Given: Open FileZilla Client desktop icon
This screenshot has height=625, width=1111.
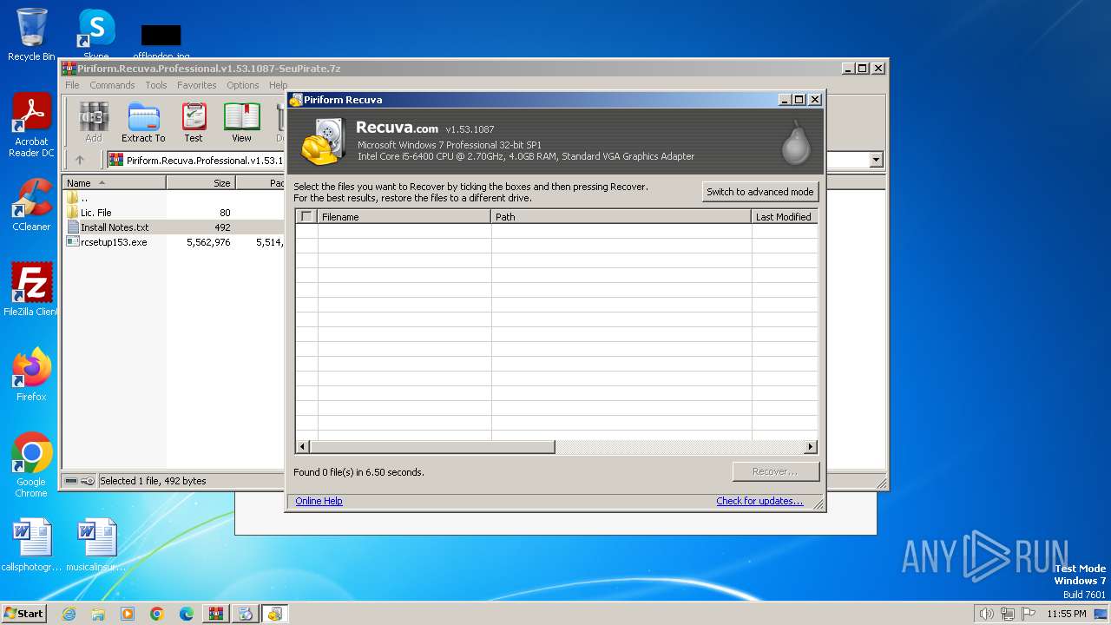Looking at the screenshot, I should (x=31, y=290).
